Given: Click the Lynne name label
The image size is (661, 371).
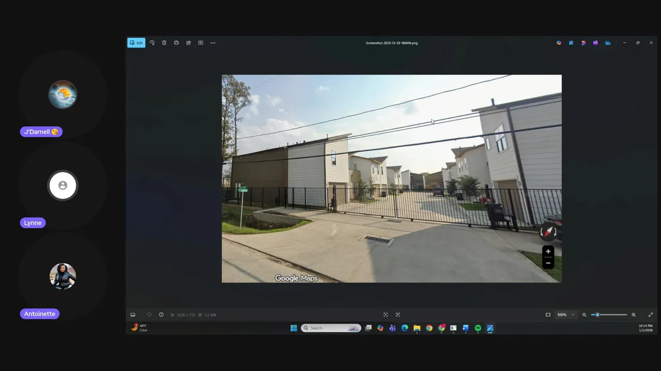Looking at the screenshot, I should click(x=33, y=223).
